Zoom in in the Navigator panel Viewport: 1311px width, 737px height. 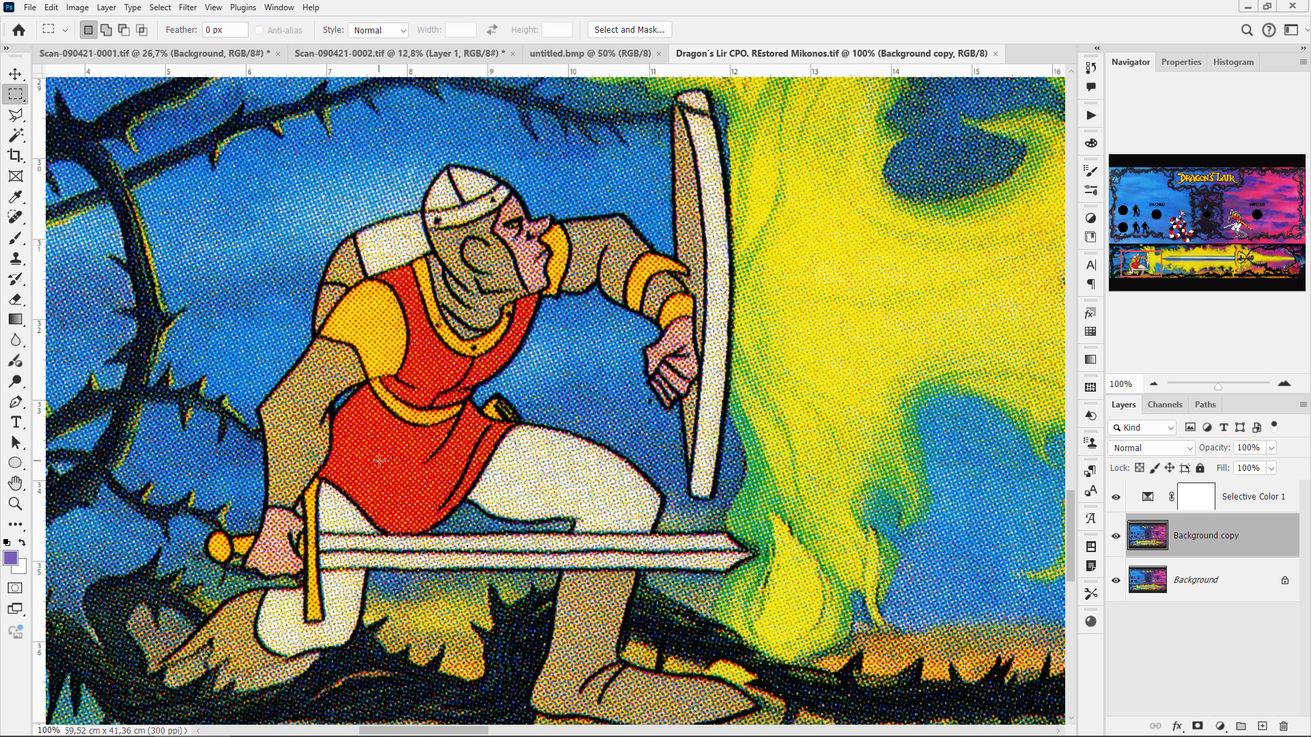1284,384
